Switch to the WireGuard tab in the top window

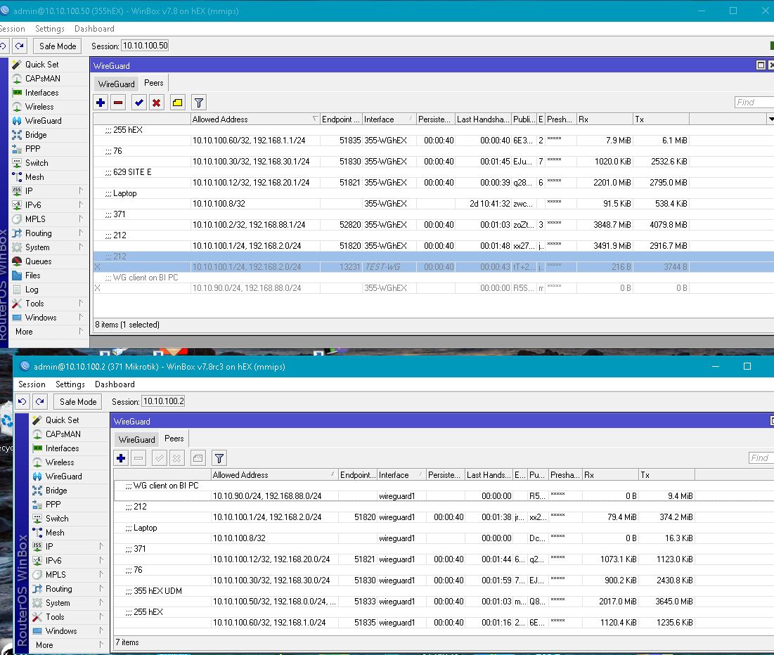pos(116,84)
